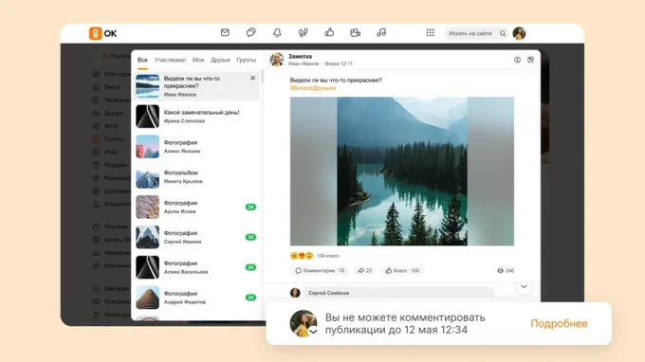Switch to the Мои tab
This screenshot has width=645, height=362.
[198, 60]
